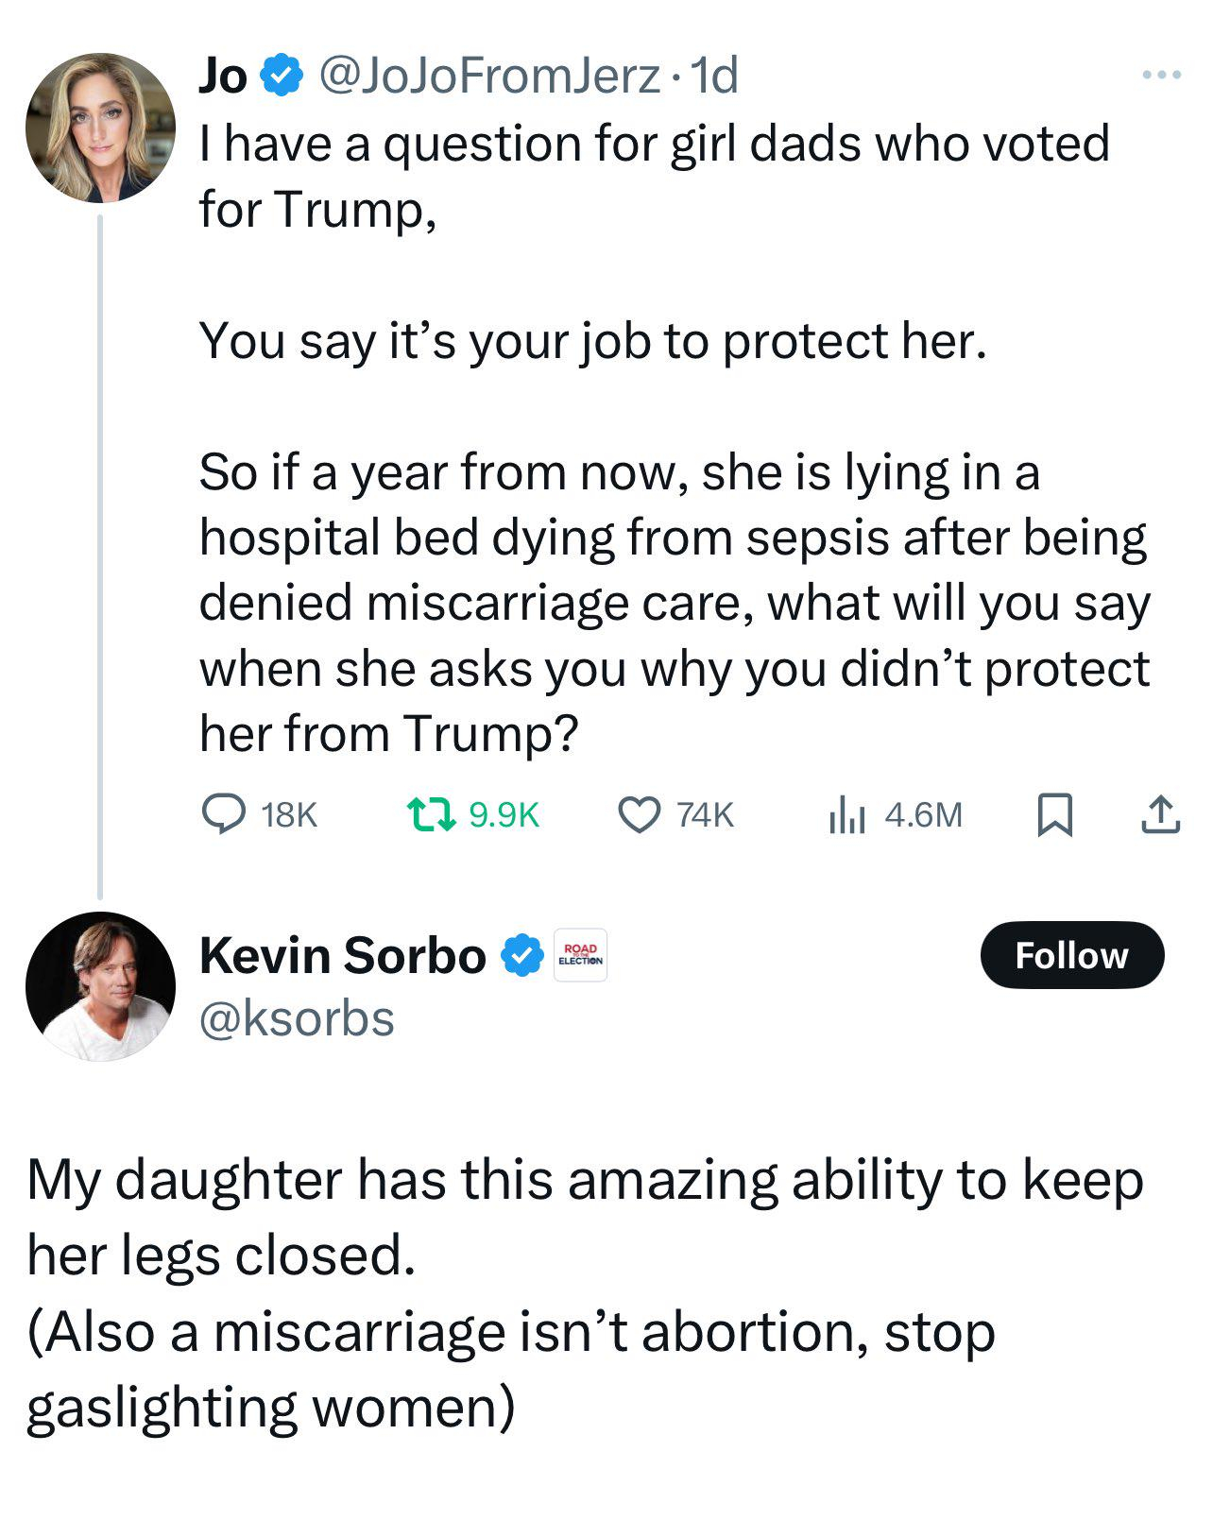Image resolution: width=1213 pixels, height=1520 pixels.
Task: Click the Road to Election affiliate badge
Action: pos(580,955)
